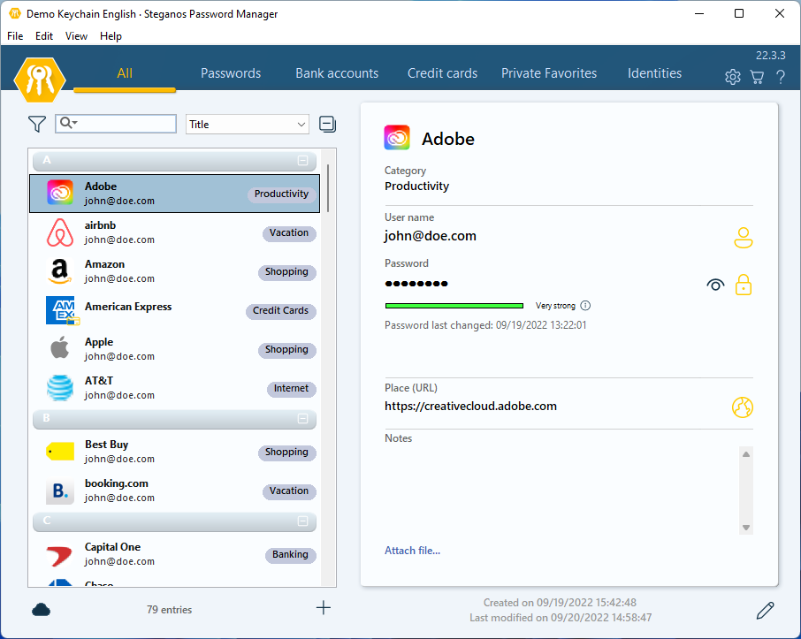
Task: Switch to the Bank accounts tab
Action: click(337, 73)
